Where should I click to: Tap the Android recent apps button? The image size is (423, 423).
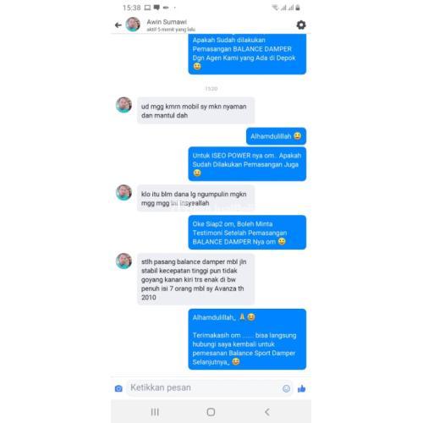[155, 412]
